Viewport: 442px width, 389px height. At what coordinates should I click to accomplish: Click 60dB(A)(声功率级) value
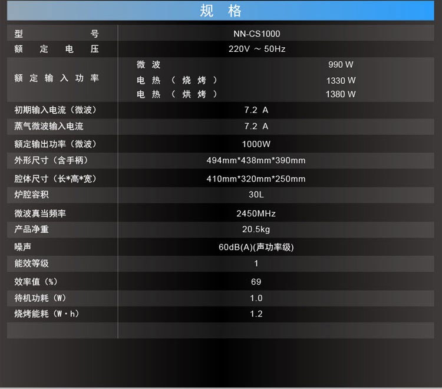[x=256, y=247]
